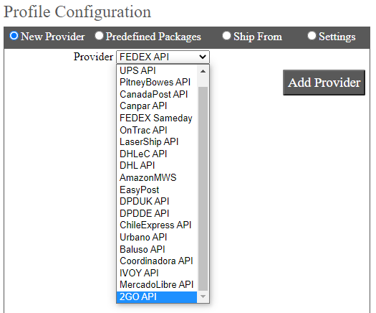Select the Predefined Packages radio button
Image resolution: width=376 pixels, height=313 pixels.
[x=99, y=36]
